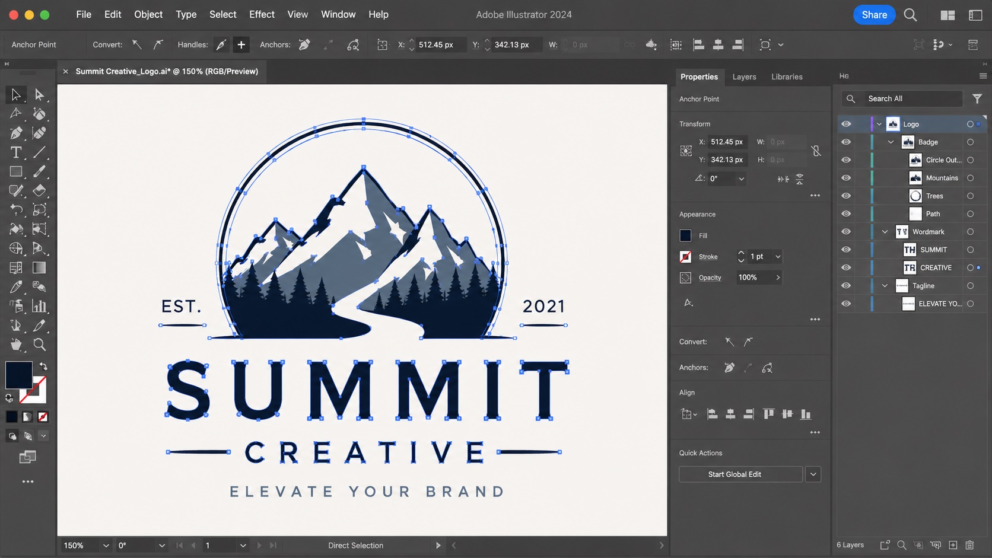Convert anchor to smooth in control bar

click(158, 44)
